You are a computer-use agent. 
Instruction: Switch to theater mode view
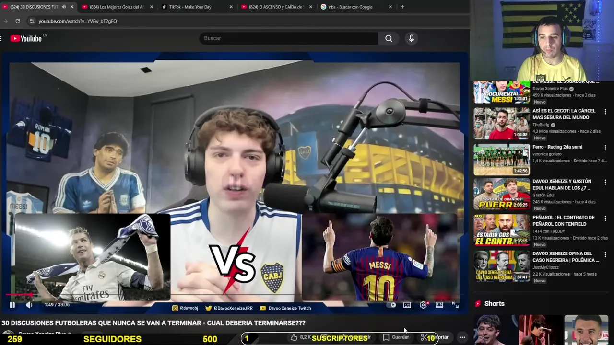pyautogui.click(x=439, y=305)
